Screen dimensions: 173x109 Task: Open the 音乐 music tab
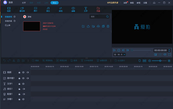(x=48, y=9)
